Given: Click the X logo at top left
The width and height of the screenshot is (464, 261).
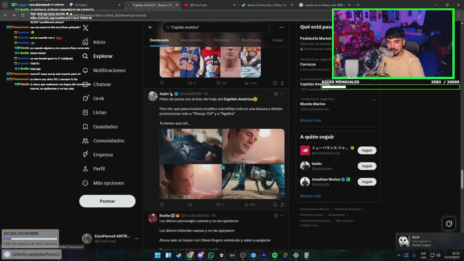Looking at the screenshot, I should tap(86, 28).
